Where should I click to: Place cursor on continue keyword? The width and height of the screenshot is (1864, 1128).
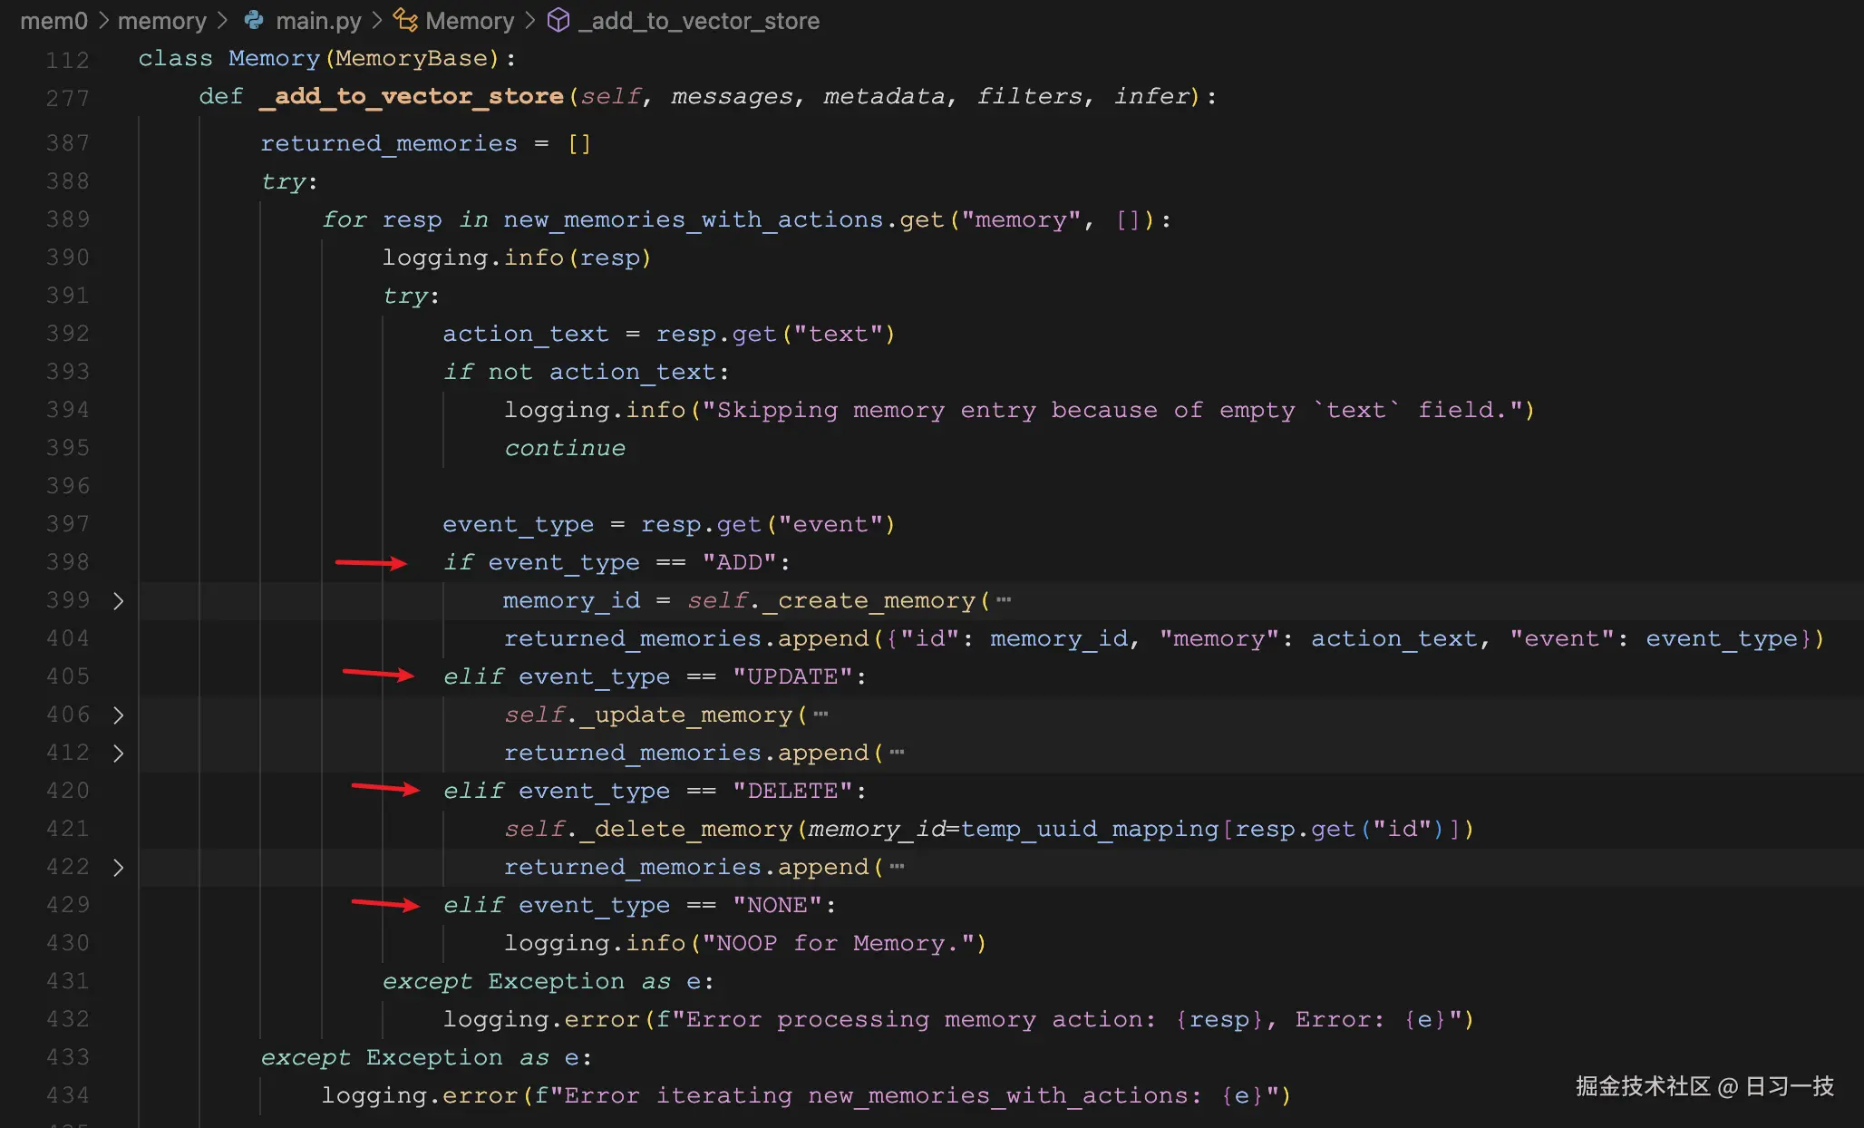(x=564, y=449)
